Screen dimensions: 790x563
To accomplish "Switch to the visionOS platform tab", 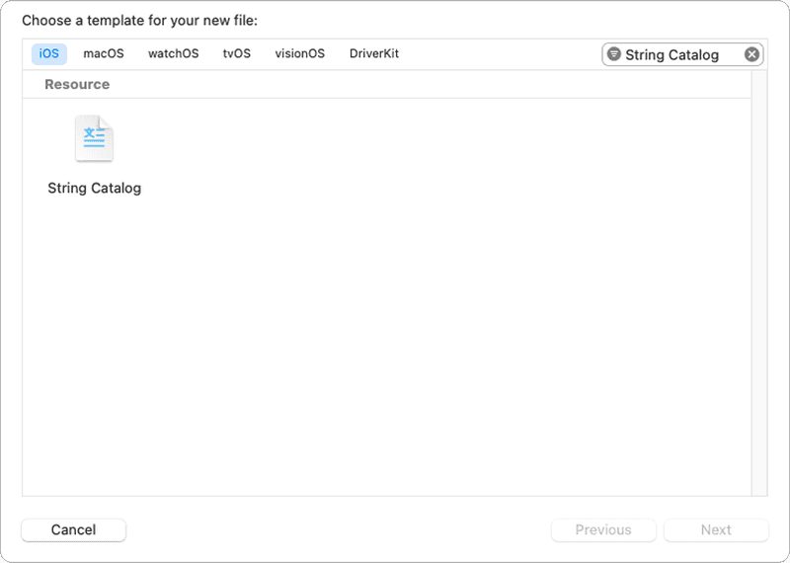I will (300, 54).
